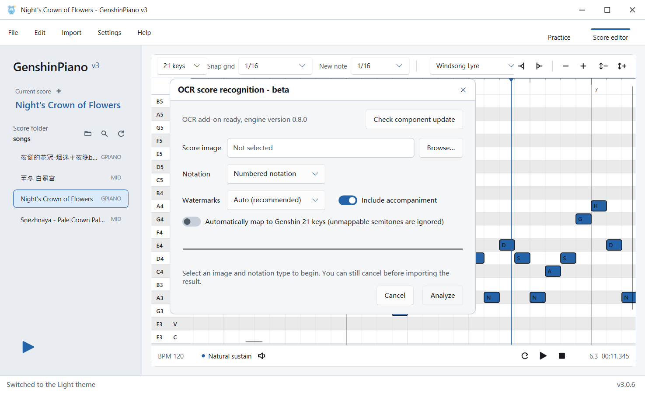This screenshot has height=393, width=645.
Task: Click Browse... to pick a score image
Action: 441,148
